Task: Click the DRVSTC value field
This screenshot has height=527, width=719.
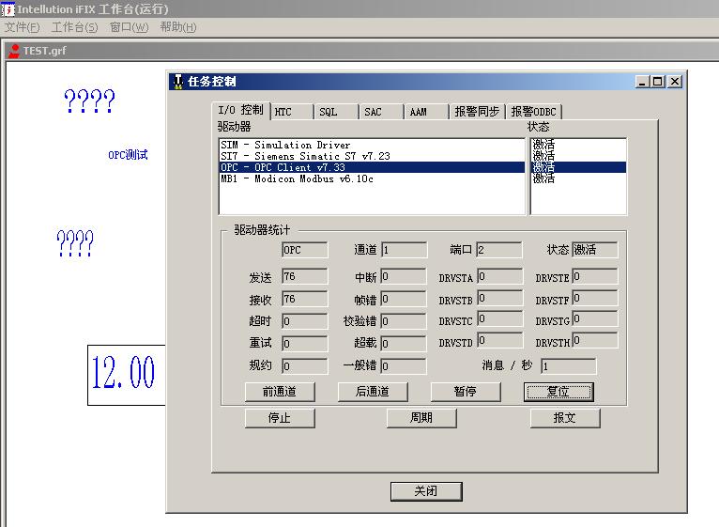Action: 499,319
